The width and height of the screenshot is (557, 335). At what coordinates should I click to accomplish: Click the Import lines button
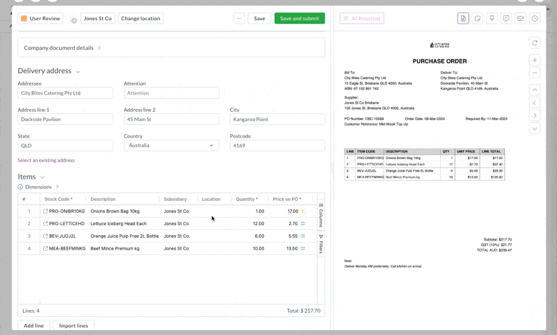click(x=74, y=325)
